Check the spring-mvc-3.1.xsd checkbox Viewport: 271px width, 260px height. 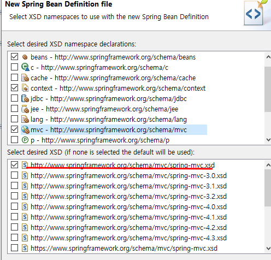point(14,186)
